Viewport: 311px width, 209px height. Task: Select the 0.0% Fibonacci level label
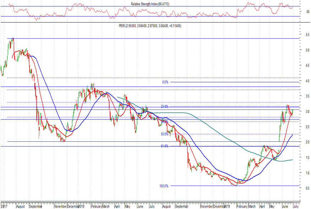coord(165,82)
